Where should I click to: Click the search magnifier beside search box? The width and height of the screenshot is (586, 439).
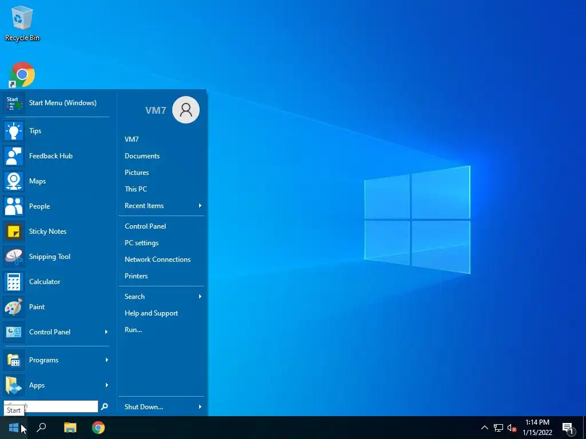point(105,406)
